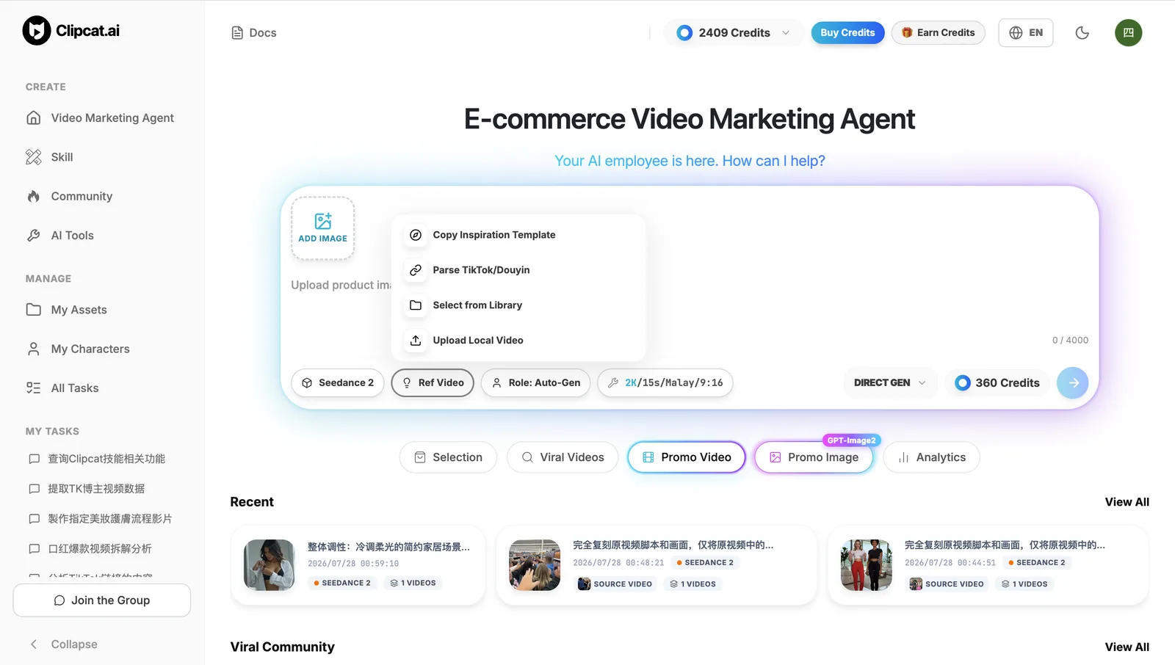Expand the DIRECT GEN dropdown
Viewport: 1175px width, 665px height.
889,383
